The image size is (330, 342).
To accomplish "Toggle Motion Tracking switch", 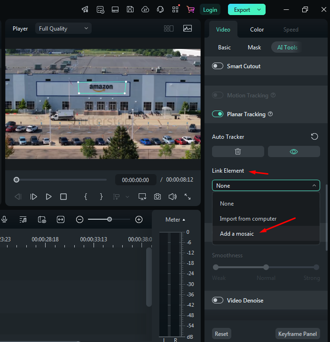I will pyautogui.click(x=218, y=95).
